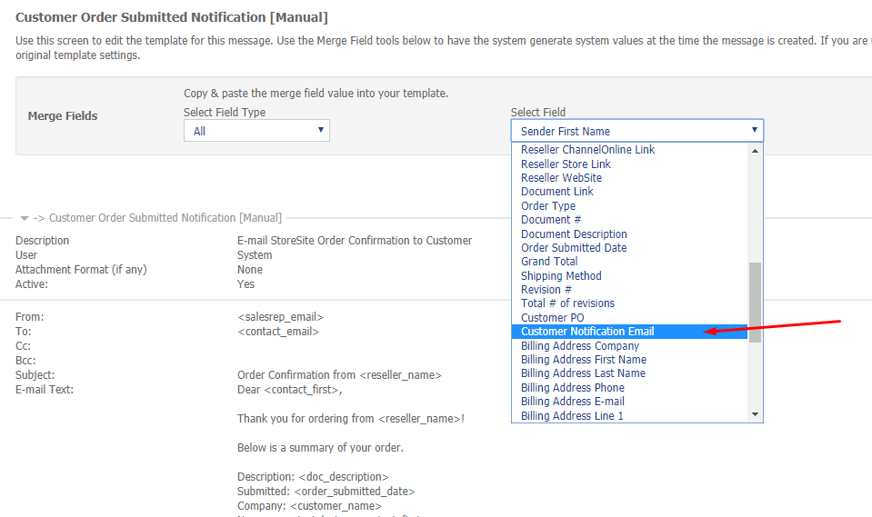The height and width of the screenshot is (517, 872).
Task: Click the list scrollbar down arrow
Action: point(755,414)
